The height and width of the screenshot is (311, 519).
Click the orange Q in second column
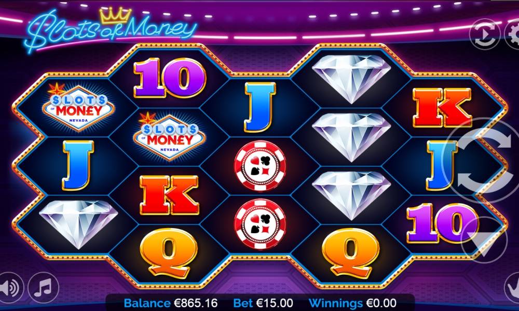pyautogui.click(x=169, y=253)
